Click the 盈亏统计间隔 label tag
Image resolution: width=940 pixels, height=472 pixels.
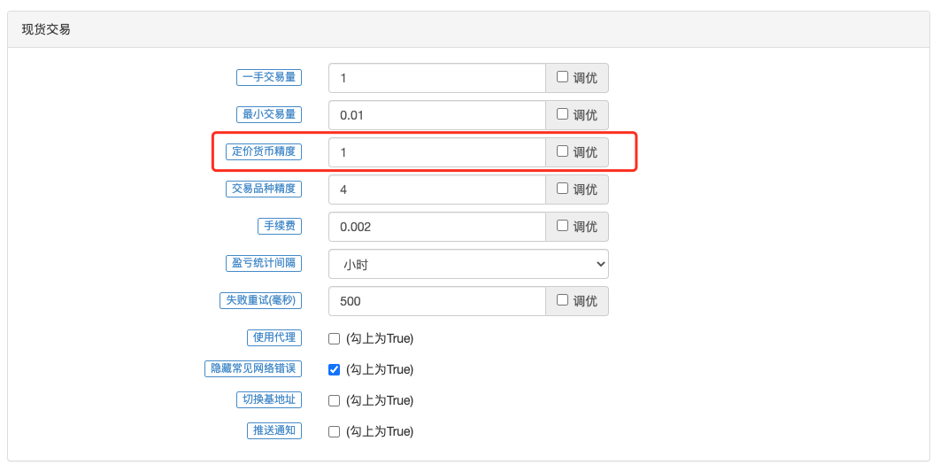pyautogui.click(x=264, y=263)
